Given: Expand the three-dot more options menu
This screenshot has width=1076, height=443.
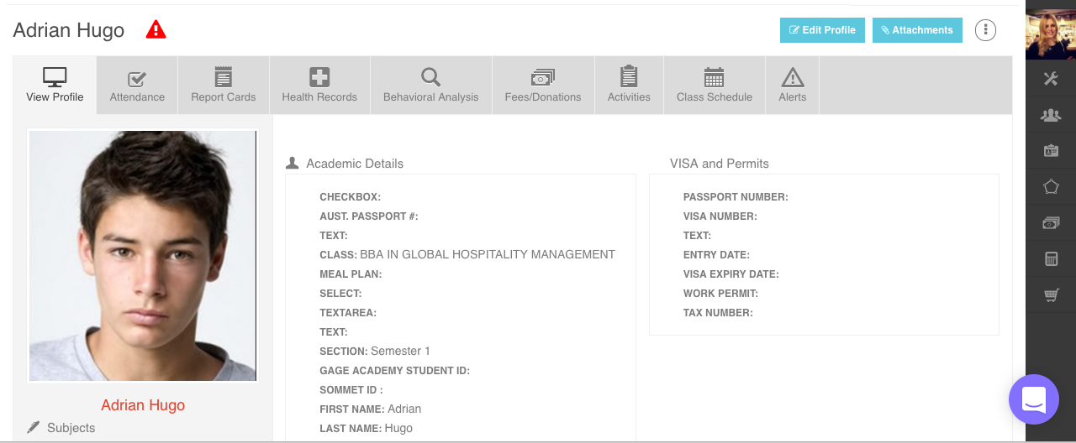Looking at the screenshot, I should (985, 30).
